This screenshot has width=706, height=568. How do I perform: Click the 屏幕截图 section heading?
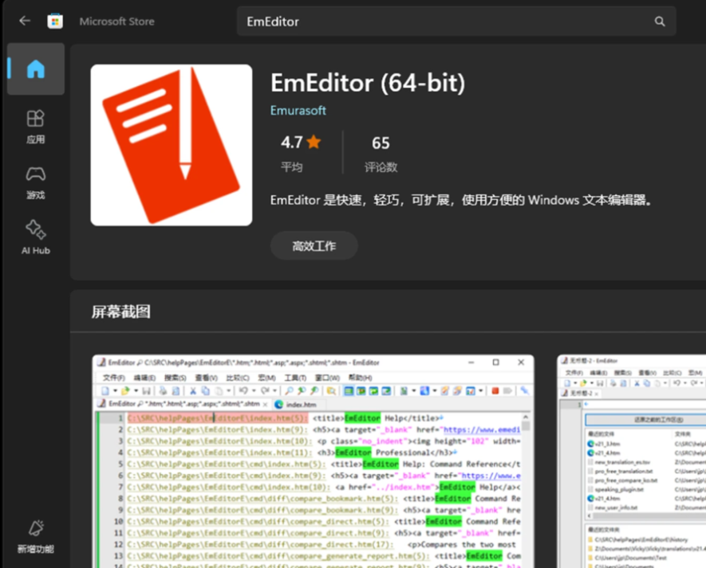tap(120, 311)
